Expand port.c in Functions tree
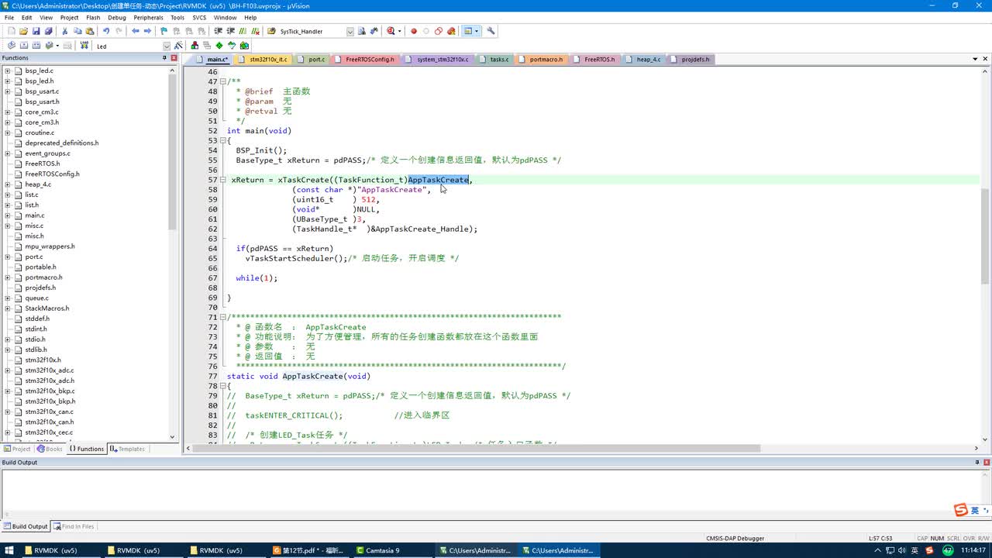992x558 pixels. tap(8, 257)
